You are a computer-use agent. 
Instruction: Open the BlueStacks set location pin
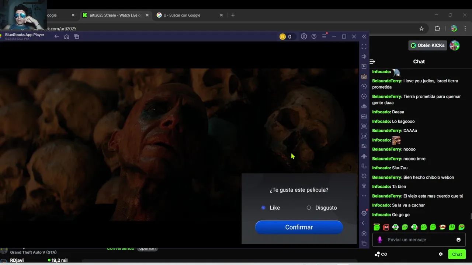(364, 186)
